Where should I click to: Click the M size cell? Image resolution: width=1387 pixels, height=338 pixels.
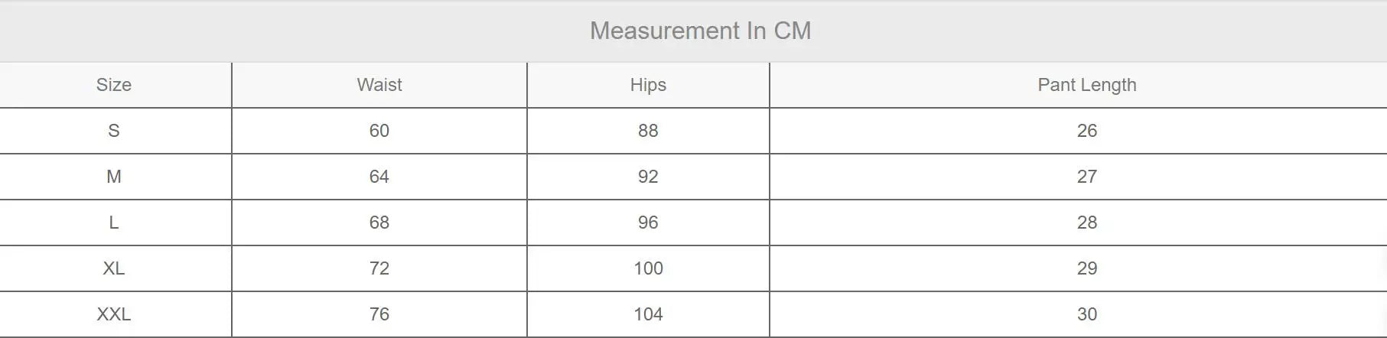114,177
